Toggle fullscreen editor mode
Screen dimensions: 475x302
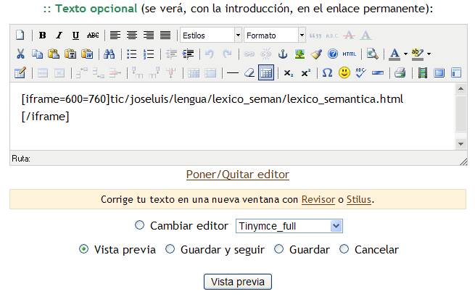tap(439, 73)
